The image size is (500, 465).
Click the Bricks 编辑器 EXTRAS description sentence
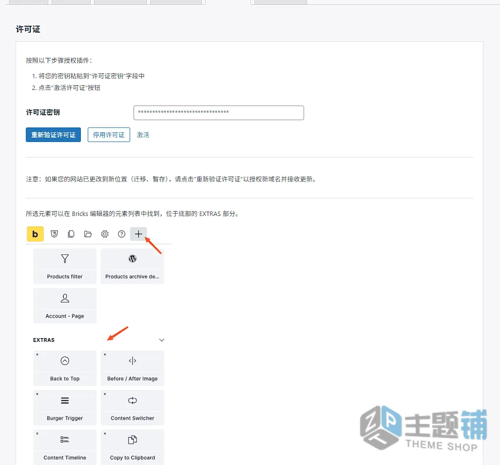[133, 214]
